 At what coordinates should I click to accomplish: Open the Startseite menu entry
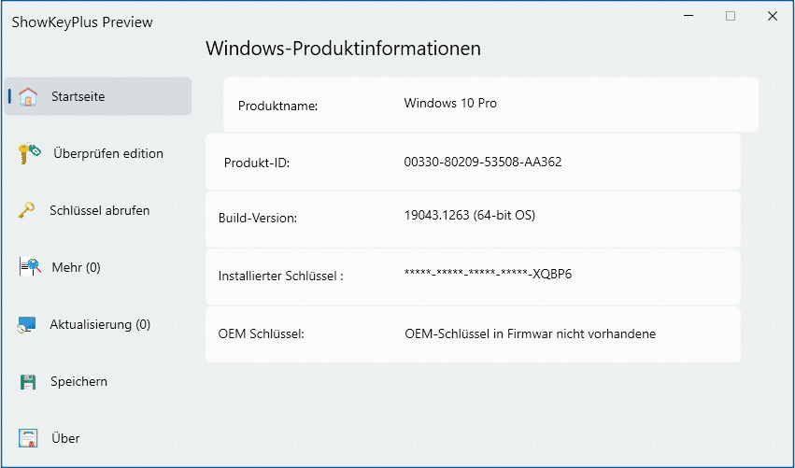click(x=98, y=96)
